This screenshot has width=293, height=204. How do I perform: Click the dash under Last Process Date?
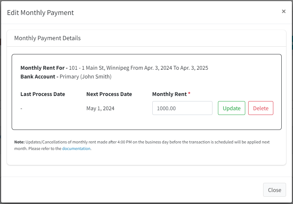click(21, 108)
